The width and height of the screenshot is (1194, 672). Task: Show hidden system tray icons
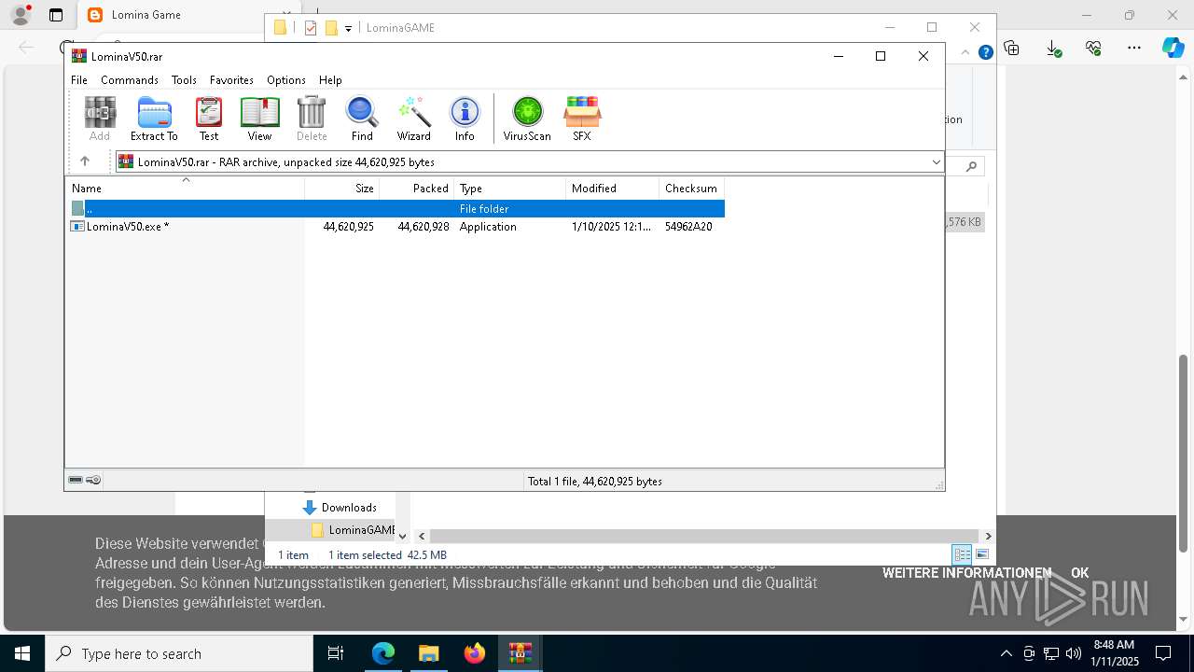[x=1006, y=653]
